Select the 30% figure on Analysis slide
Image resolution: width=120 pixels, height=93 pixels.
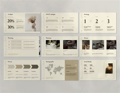[x=11, y=27]
